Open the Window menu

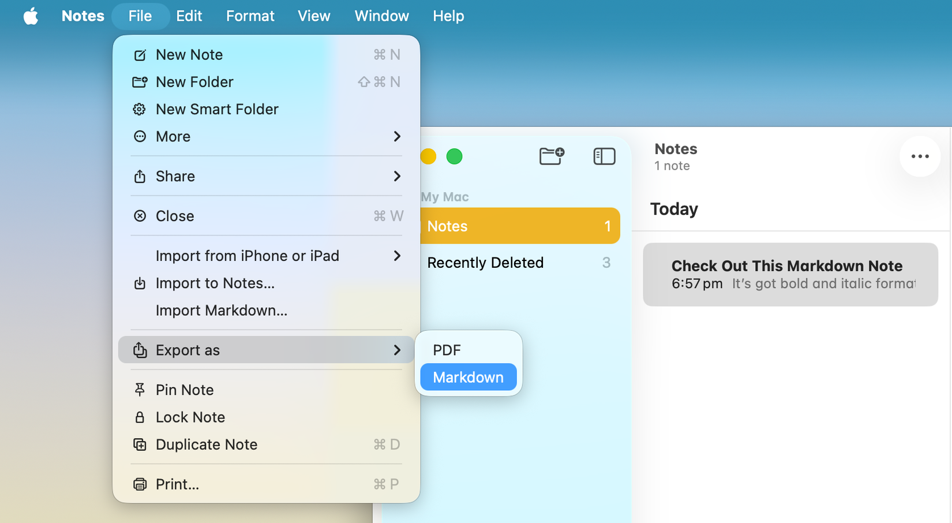pyautogui.click(x=382, y=16)
